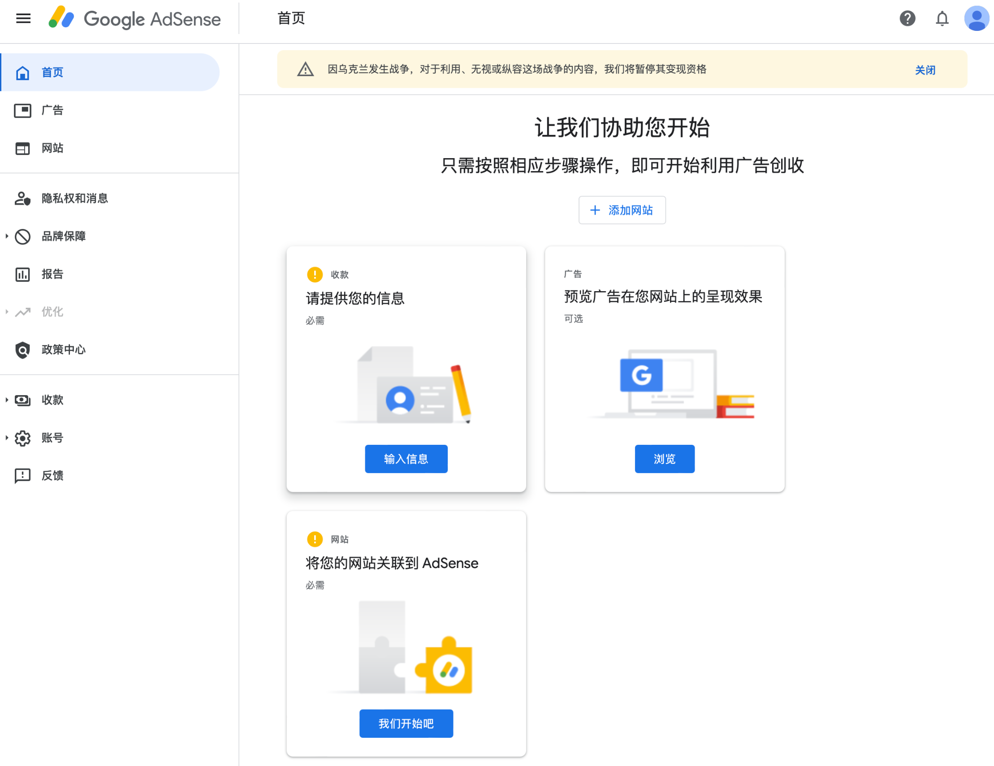
Task: Click the yellow alert icon beside 收款 card
Action: coord(315,274)
